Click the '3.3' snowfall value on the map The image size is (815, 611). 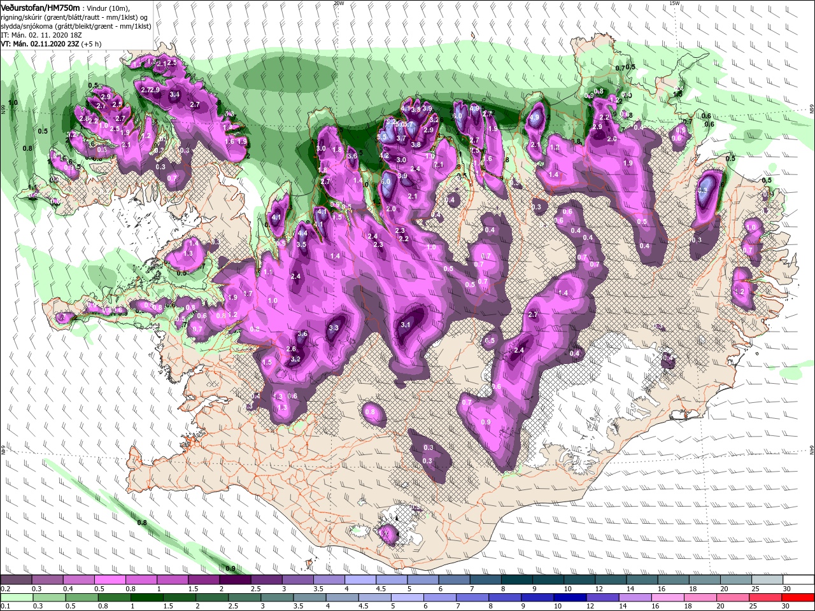coord(334,328)
